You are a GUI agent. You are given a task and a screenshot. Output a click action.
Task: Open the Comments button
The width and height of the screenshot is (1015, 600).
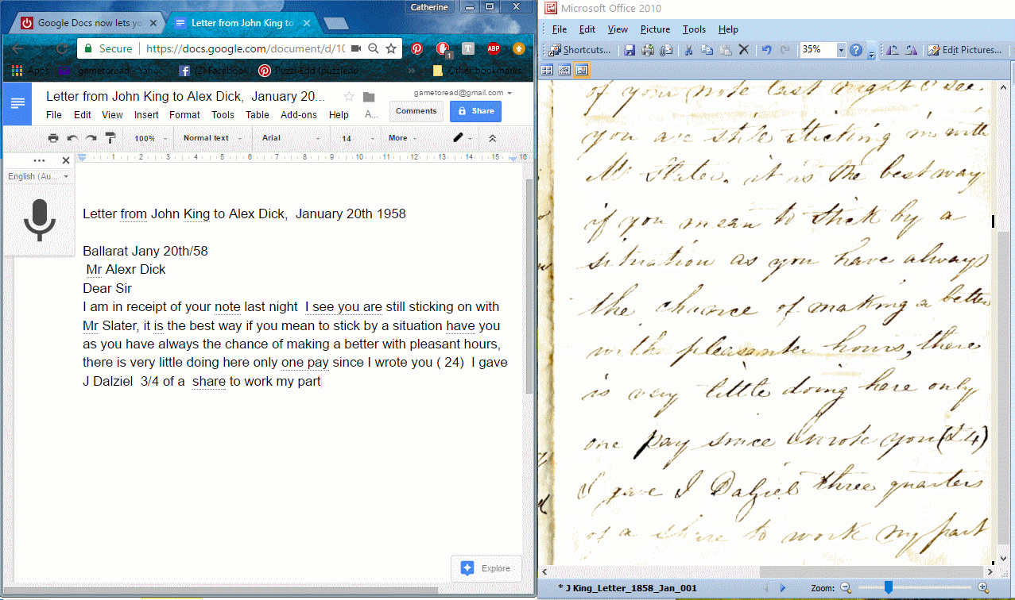(416, 111)
